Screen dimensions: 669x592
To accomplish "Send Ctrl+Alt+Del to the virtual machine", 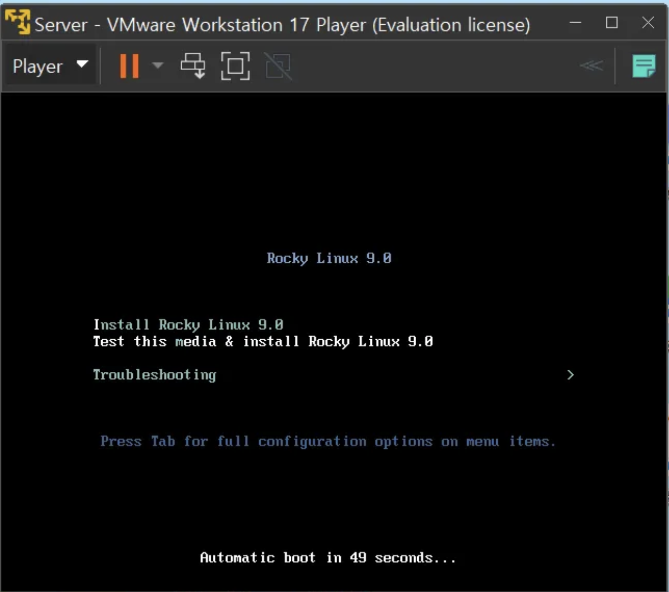I will coord(193,66).
